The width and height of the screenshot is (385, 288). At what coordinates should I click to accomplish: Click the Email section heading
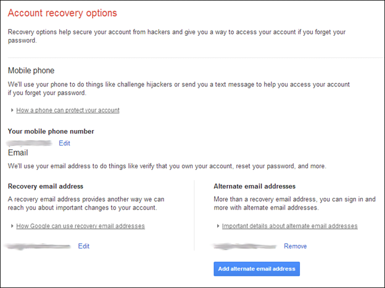[x=18, y=153]
